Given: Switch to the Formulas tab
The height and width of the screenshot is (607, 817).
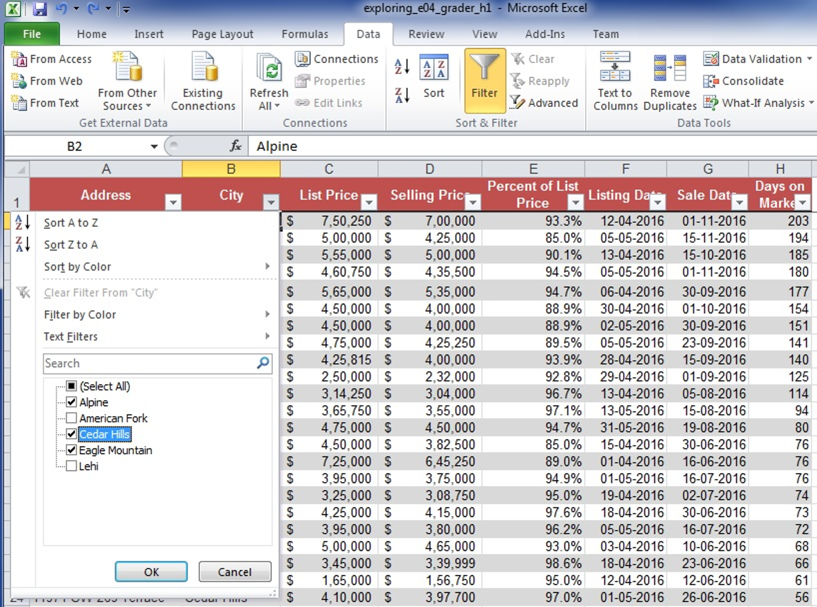Looking at the screenshot, I should (305, 34).
